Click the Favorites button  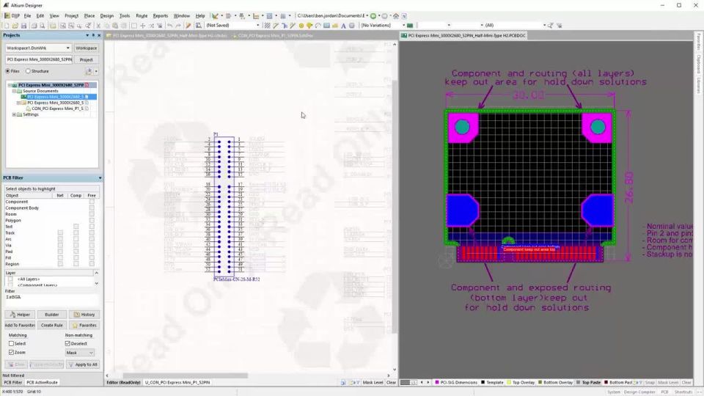(x=84, y=326)
